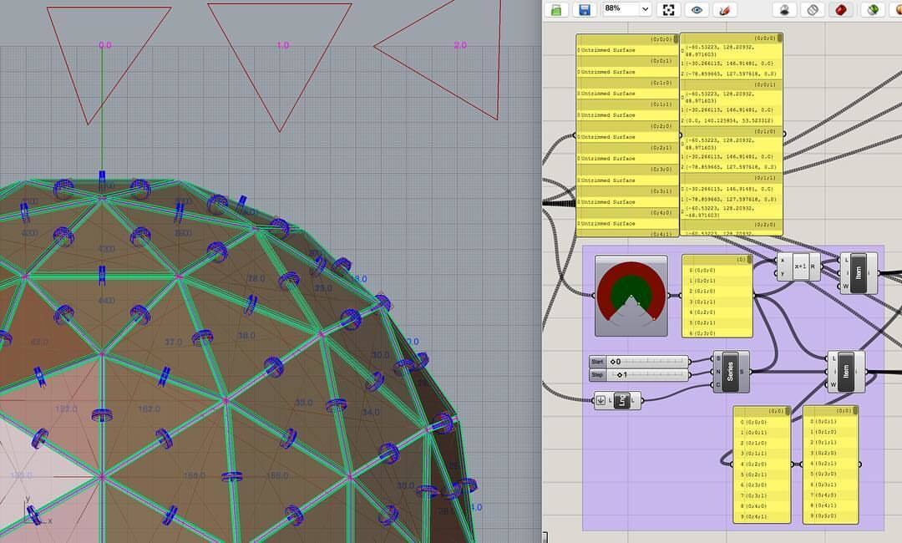This screenshot has width=902, height=543.
Task: Click the 2.0 label over the right triangle
Action: pyautogui.click(x=460, y=45)
